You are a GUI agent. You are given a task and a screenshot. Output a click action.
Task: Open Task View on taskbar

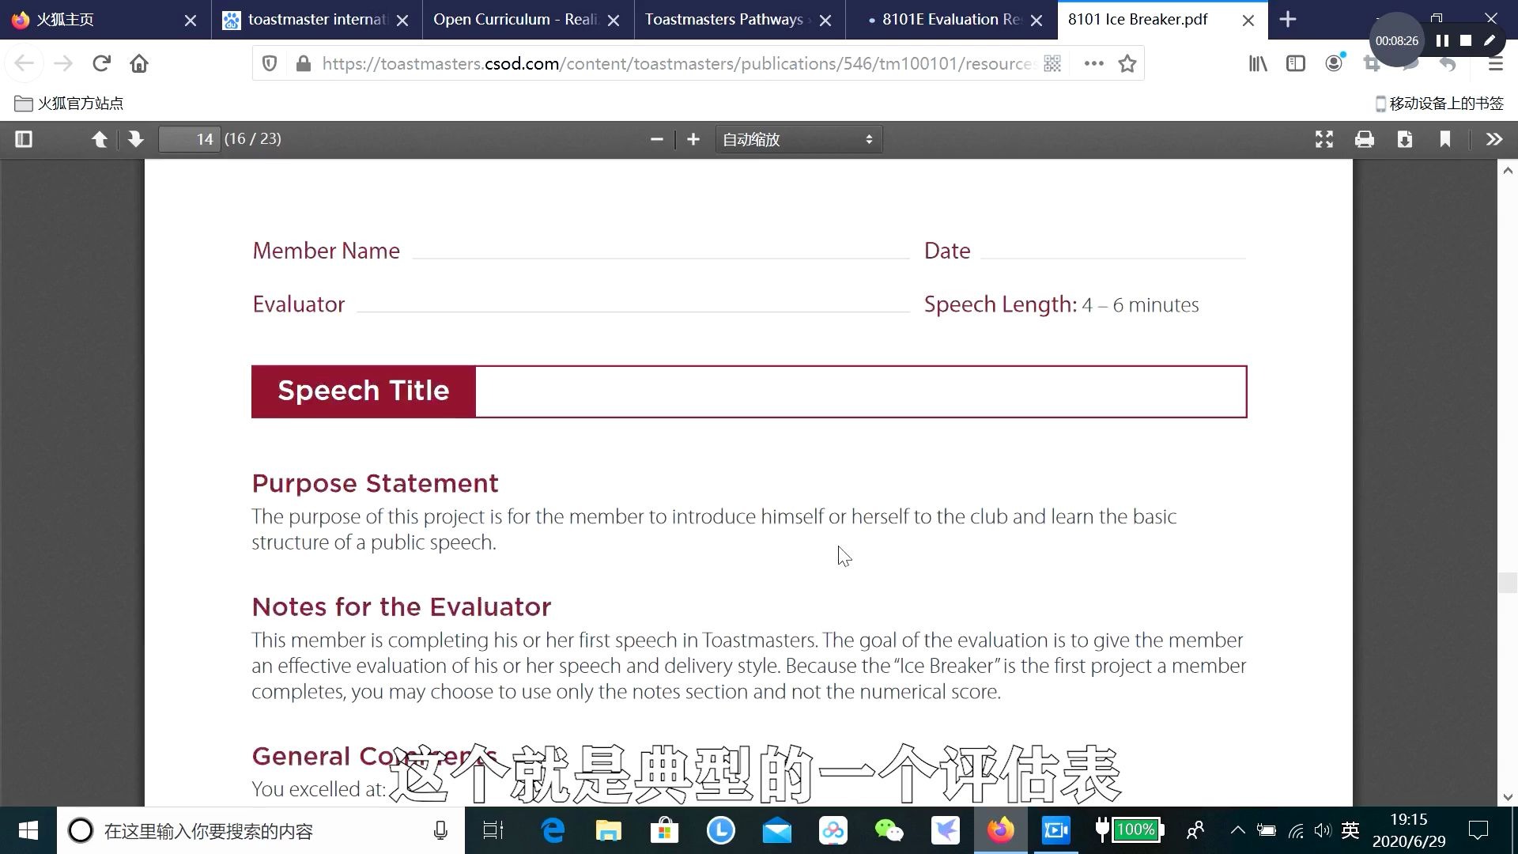click(x=493, y=830)
